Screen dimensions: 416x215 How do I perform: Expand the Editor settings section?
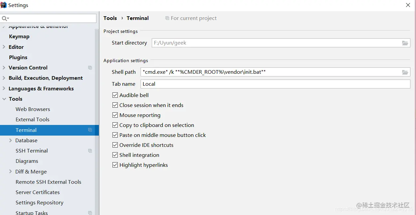(4, 47)
